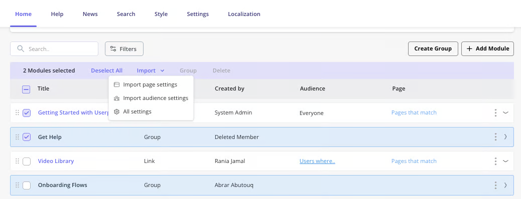Open the Settings tab
Image resolution: width=521 pixels, height=199 pixels.
[x=198, y=14]
